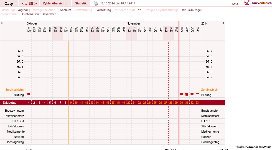Click date header 20. Mo
Image resolution: width=272 pixels, height=150 pixels.
click(66, 29)
